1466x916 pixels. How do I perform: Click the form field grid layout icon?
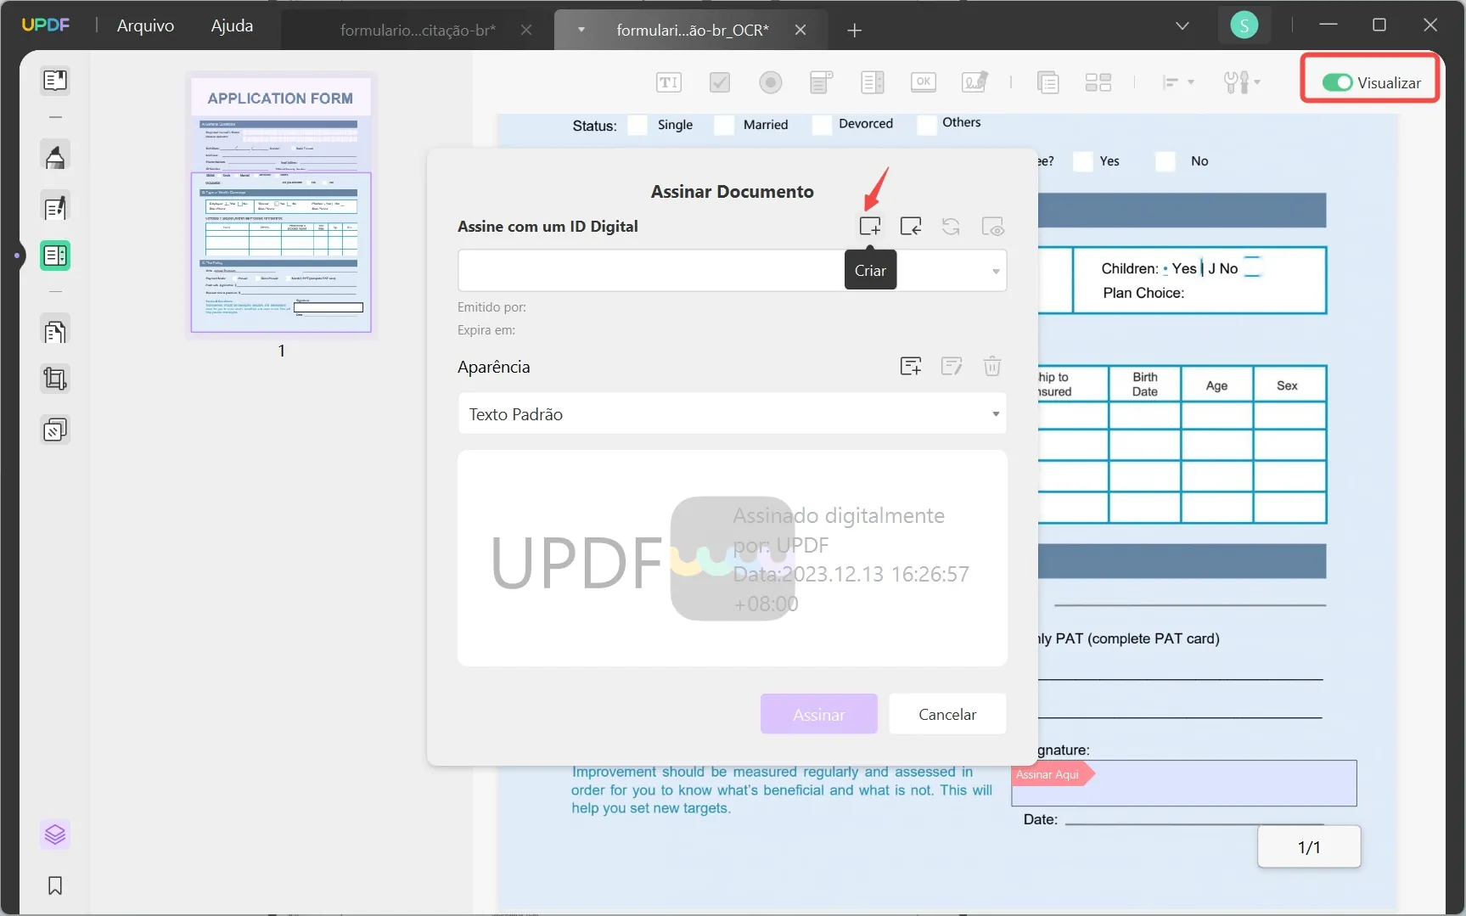(1098, 82)
